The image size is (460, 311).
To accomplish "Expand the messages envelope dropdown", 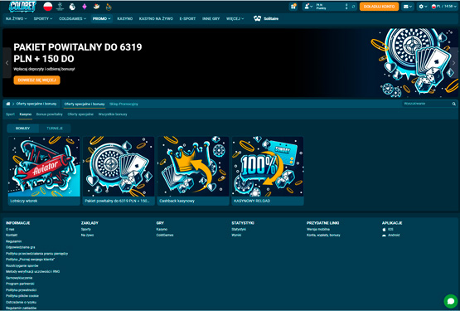I will (408, 7).
